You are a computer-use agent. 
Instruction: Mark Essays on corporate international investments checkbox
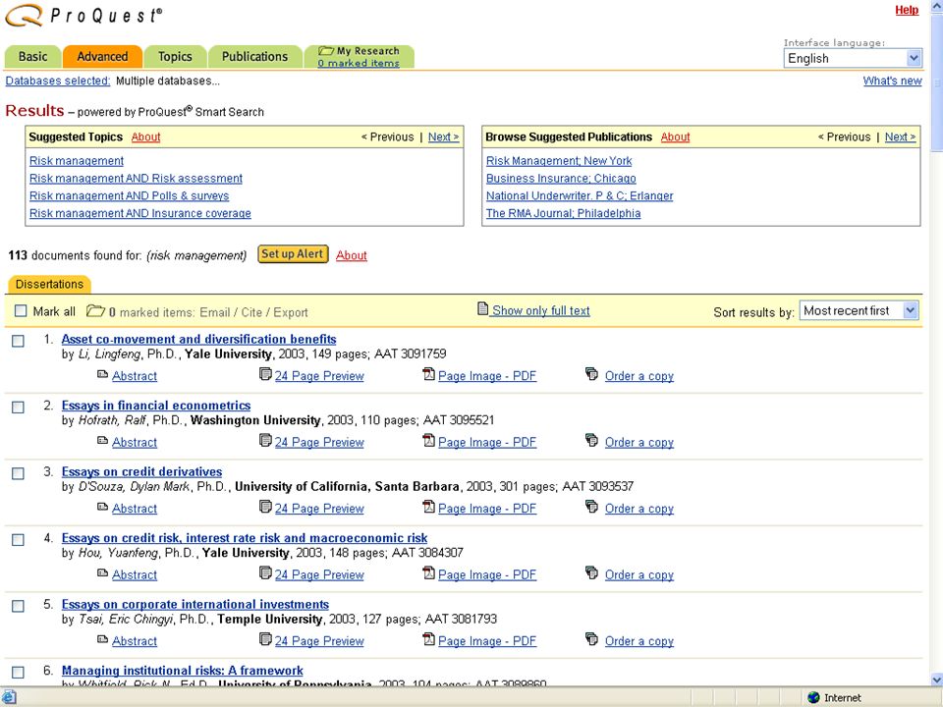pyautogui.click(x=18, y=606)
